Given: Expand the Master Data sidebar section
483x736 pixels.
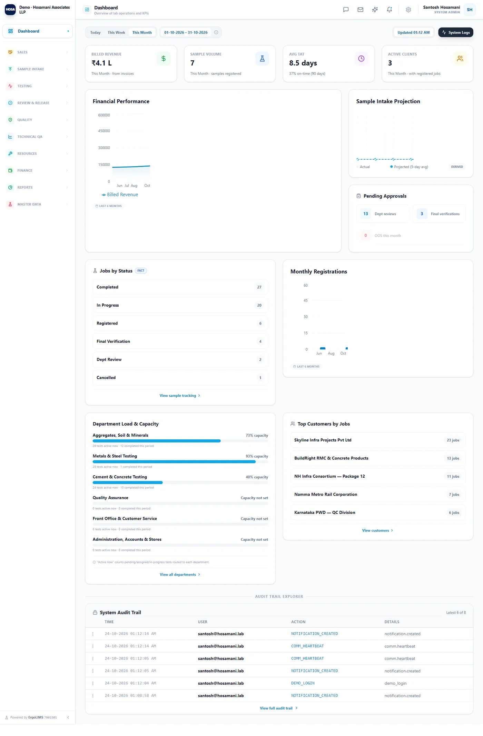Looking at the screenshot, I should 38,205.
